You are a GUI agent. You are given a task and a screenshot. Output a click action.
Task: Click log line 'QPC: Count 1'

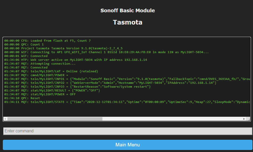point(24,44)
